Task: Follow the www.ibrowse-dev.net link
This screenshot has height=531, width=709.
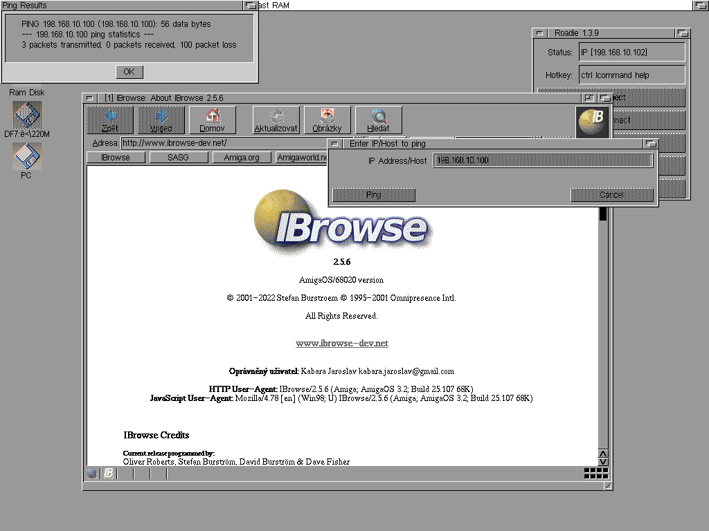Action: point(341,344)
